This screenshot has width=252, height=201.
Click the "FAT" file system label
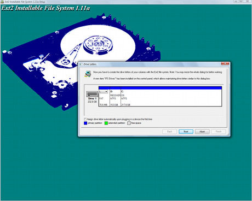101,98
